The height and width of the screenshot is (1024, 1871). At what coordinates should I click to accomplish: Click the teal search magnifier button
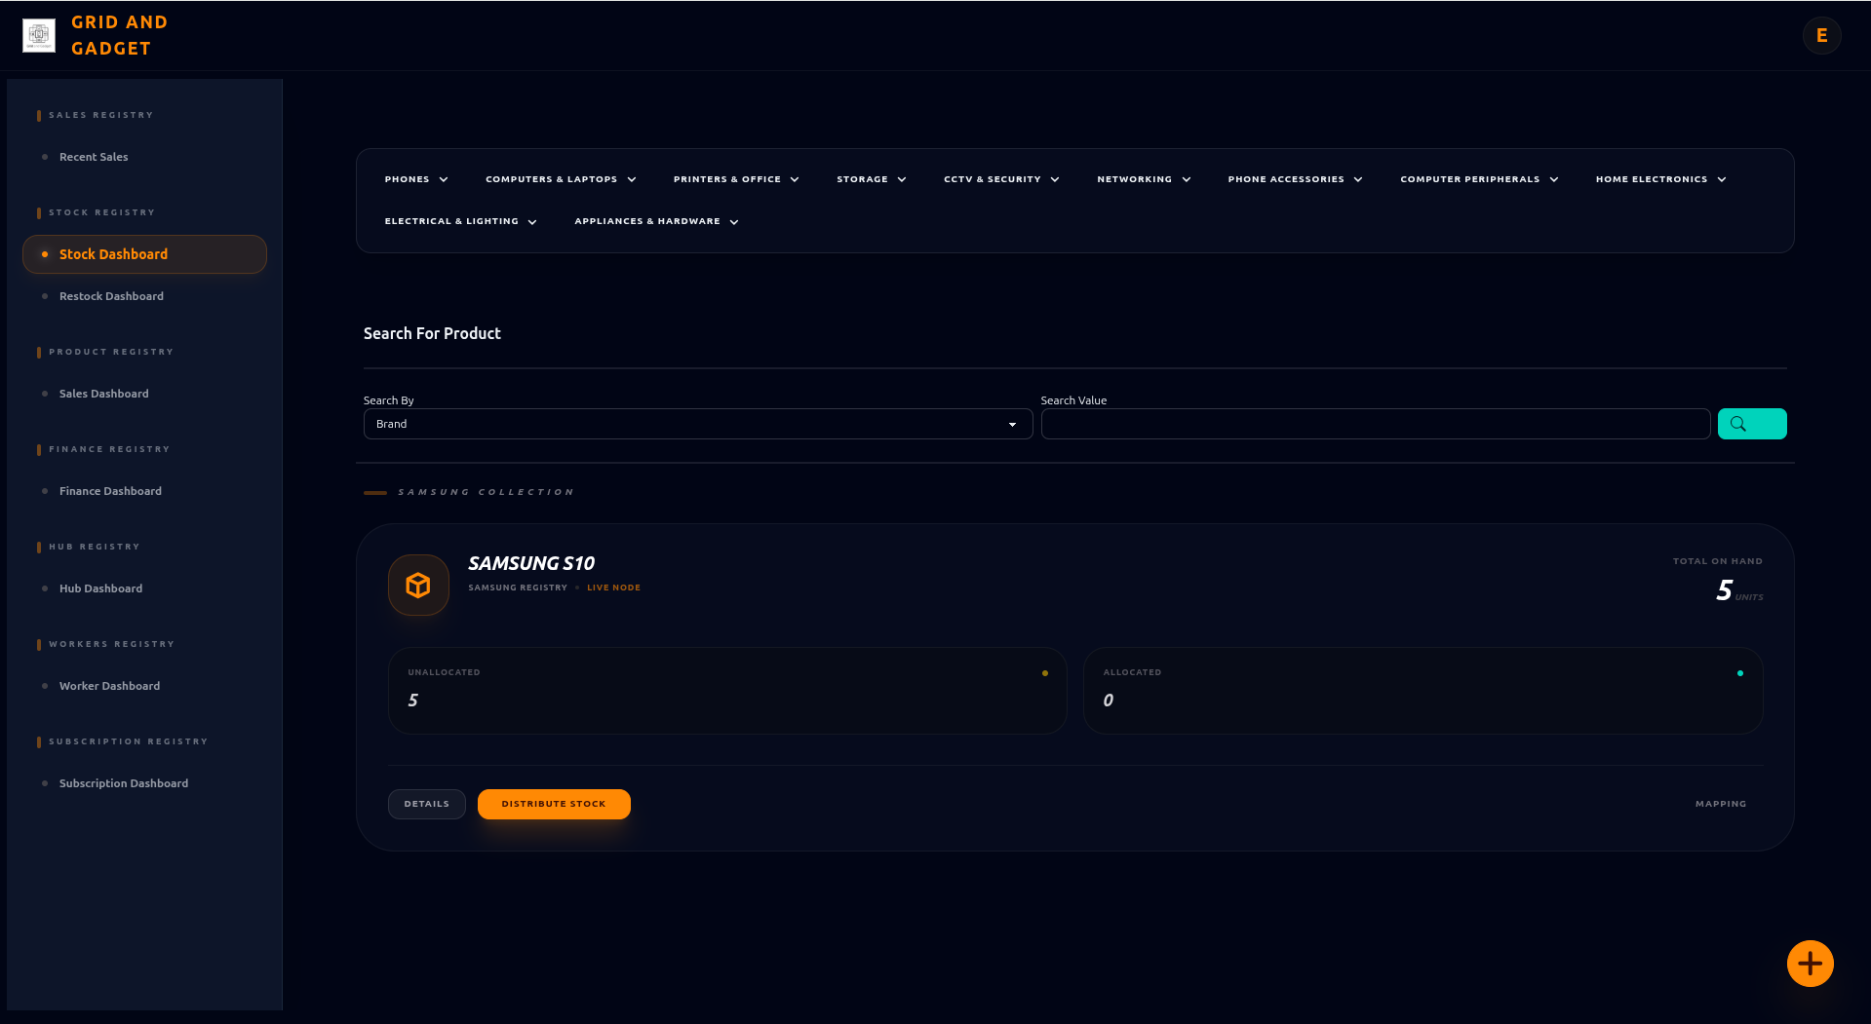(x=1752, y=424)
